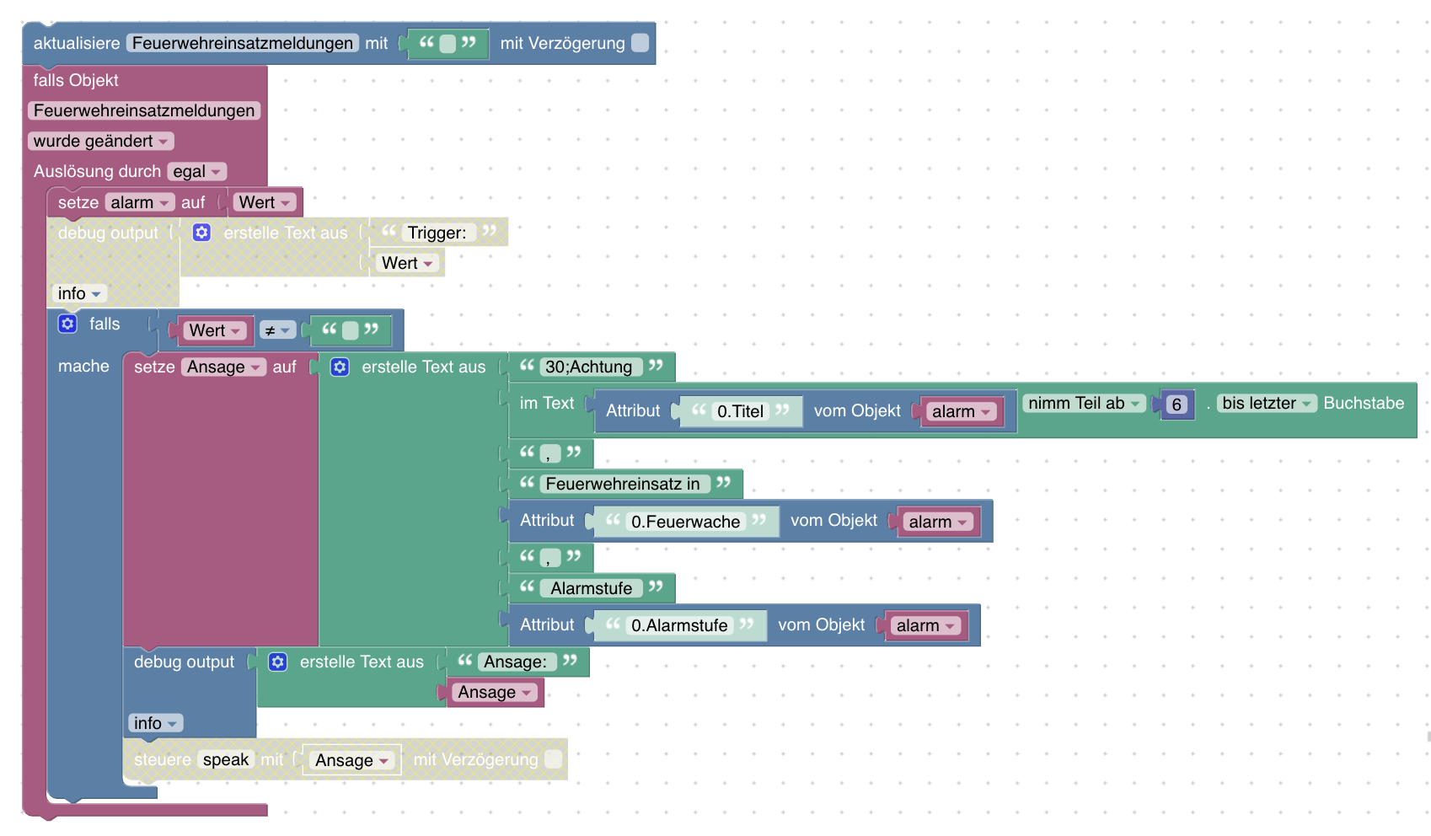Open Wert dropdown beside setze alarm auf
The image size is (1431, 836).
(265, 202)
